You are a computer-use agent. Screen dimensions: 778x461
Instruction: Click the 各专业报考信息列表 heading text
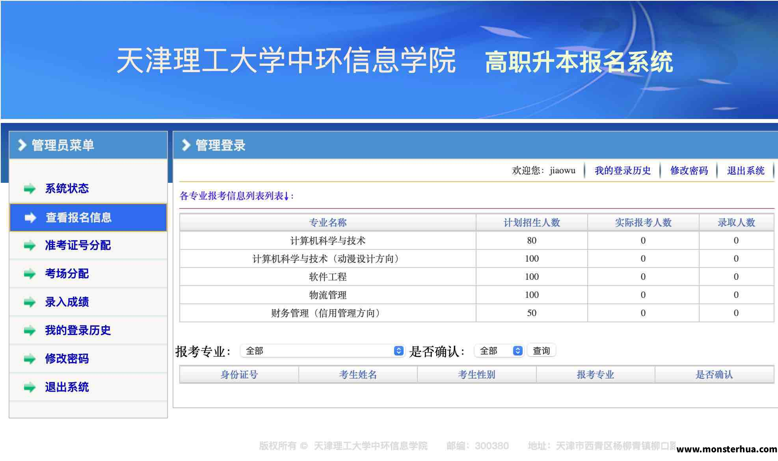coord(236,196)
